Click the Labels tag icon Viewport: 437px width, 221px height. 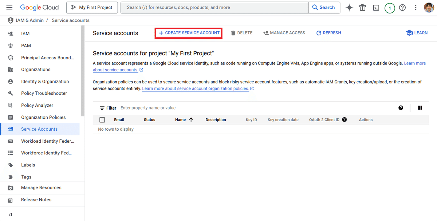click(x=11, y=165)
